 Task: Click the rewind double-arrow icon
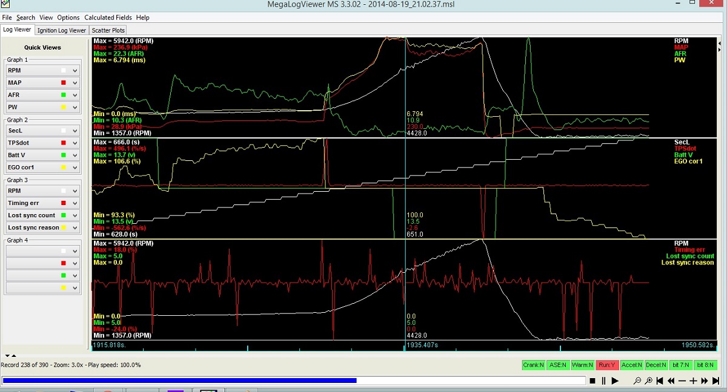(x=671, y=381)
